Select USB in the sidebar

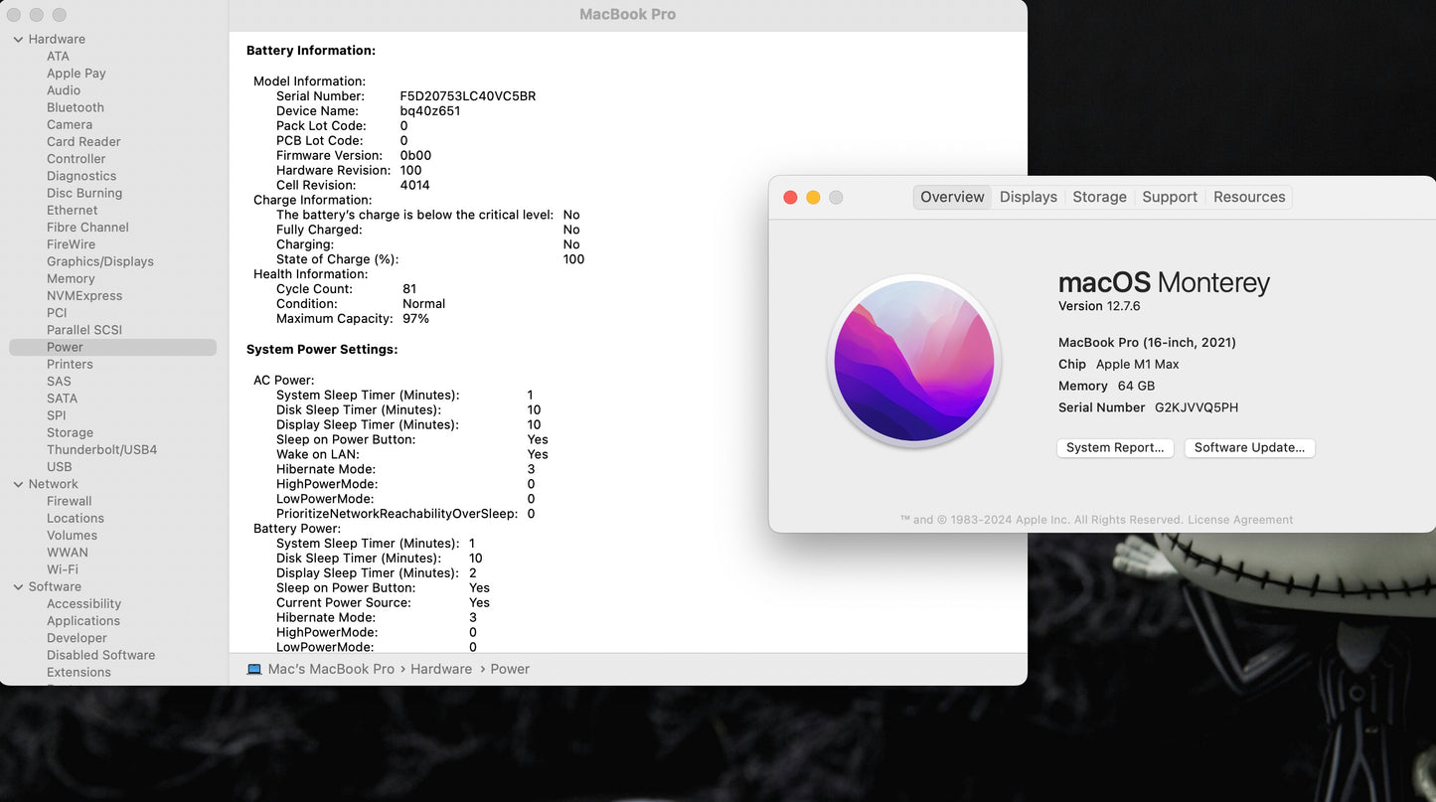[60, 467]
